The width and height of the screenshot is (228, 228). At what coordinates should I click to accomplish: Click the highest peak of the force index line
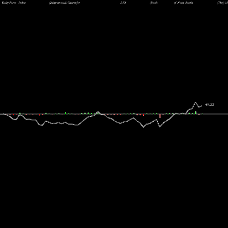point(196,102)
